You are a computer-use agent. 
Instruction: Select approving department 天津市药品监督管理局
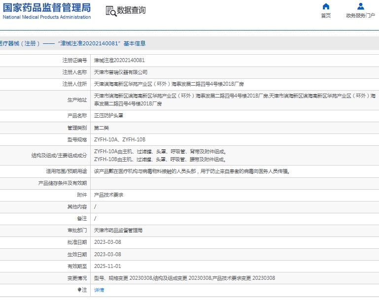click(x=118, y=231)
